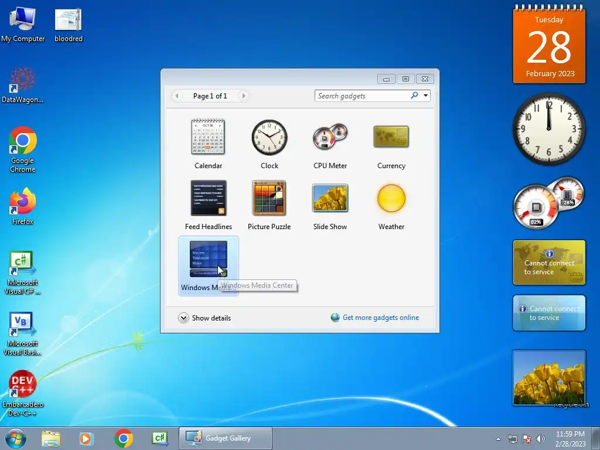Open Chrome from the taskbar
Screen dimensions: 600x450
click(x=123, y=438)
